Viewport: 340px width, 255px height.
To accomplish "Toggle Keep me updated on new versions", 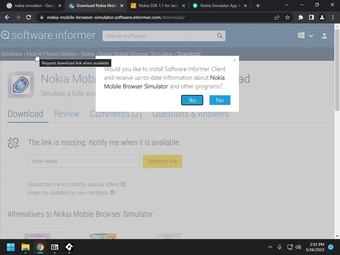I will [112, 192].
